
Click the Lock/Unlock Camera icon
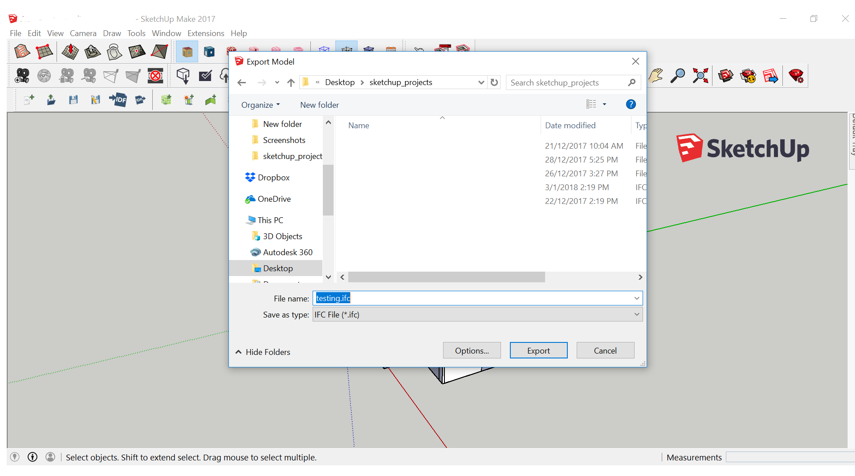[x=66, y=76]
